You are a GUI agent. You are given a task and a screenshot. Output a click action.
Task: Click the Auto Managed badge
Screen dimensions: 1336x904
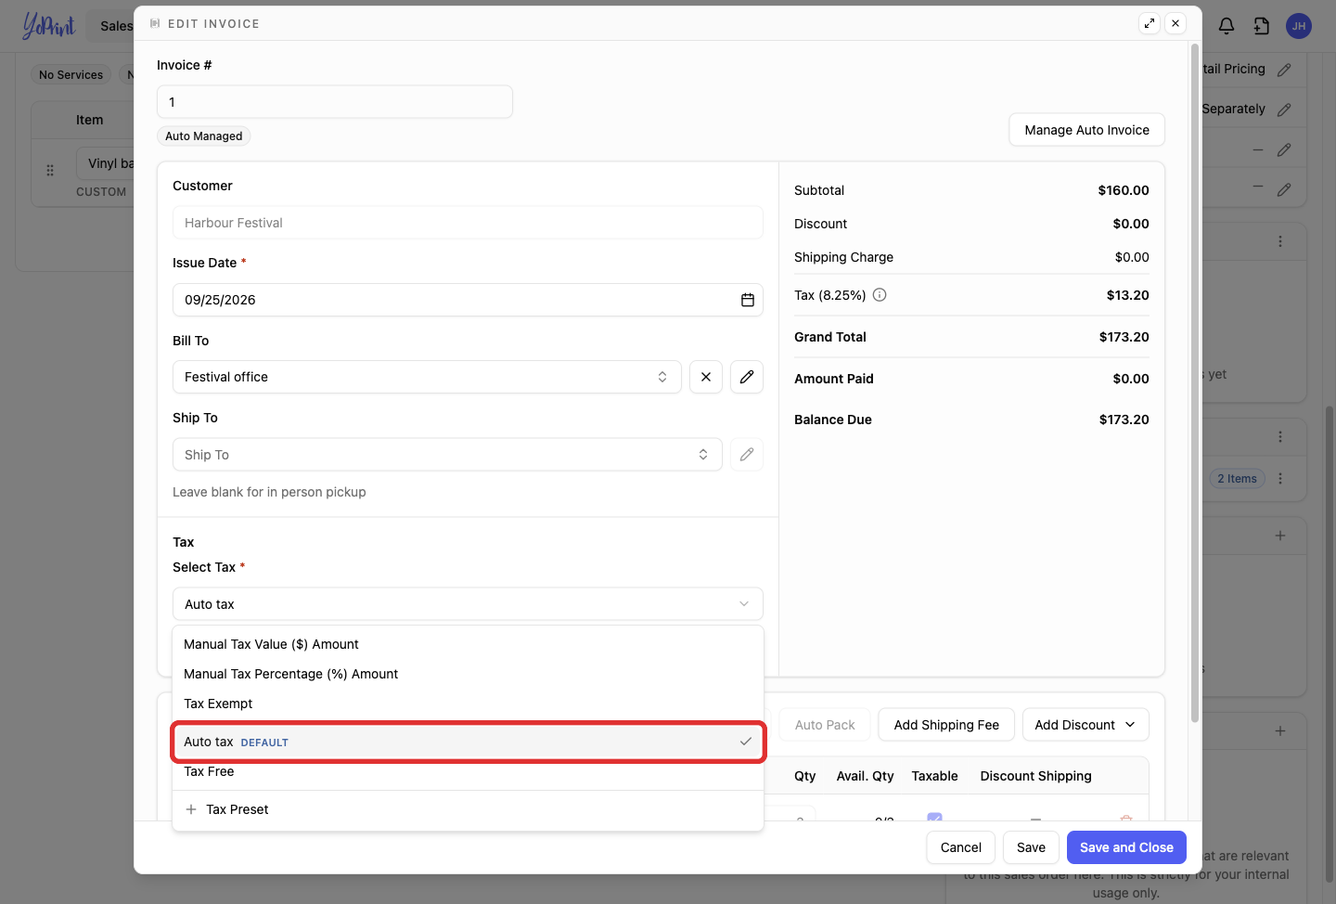pos(204,136)
